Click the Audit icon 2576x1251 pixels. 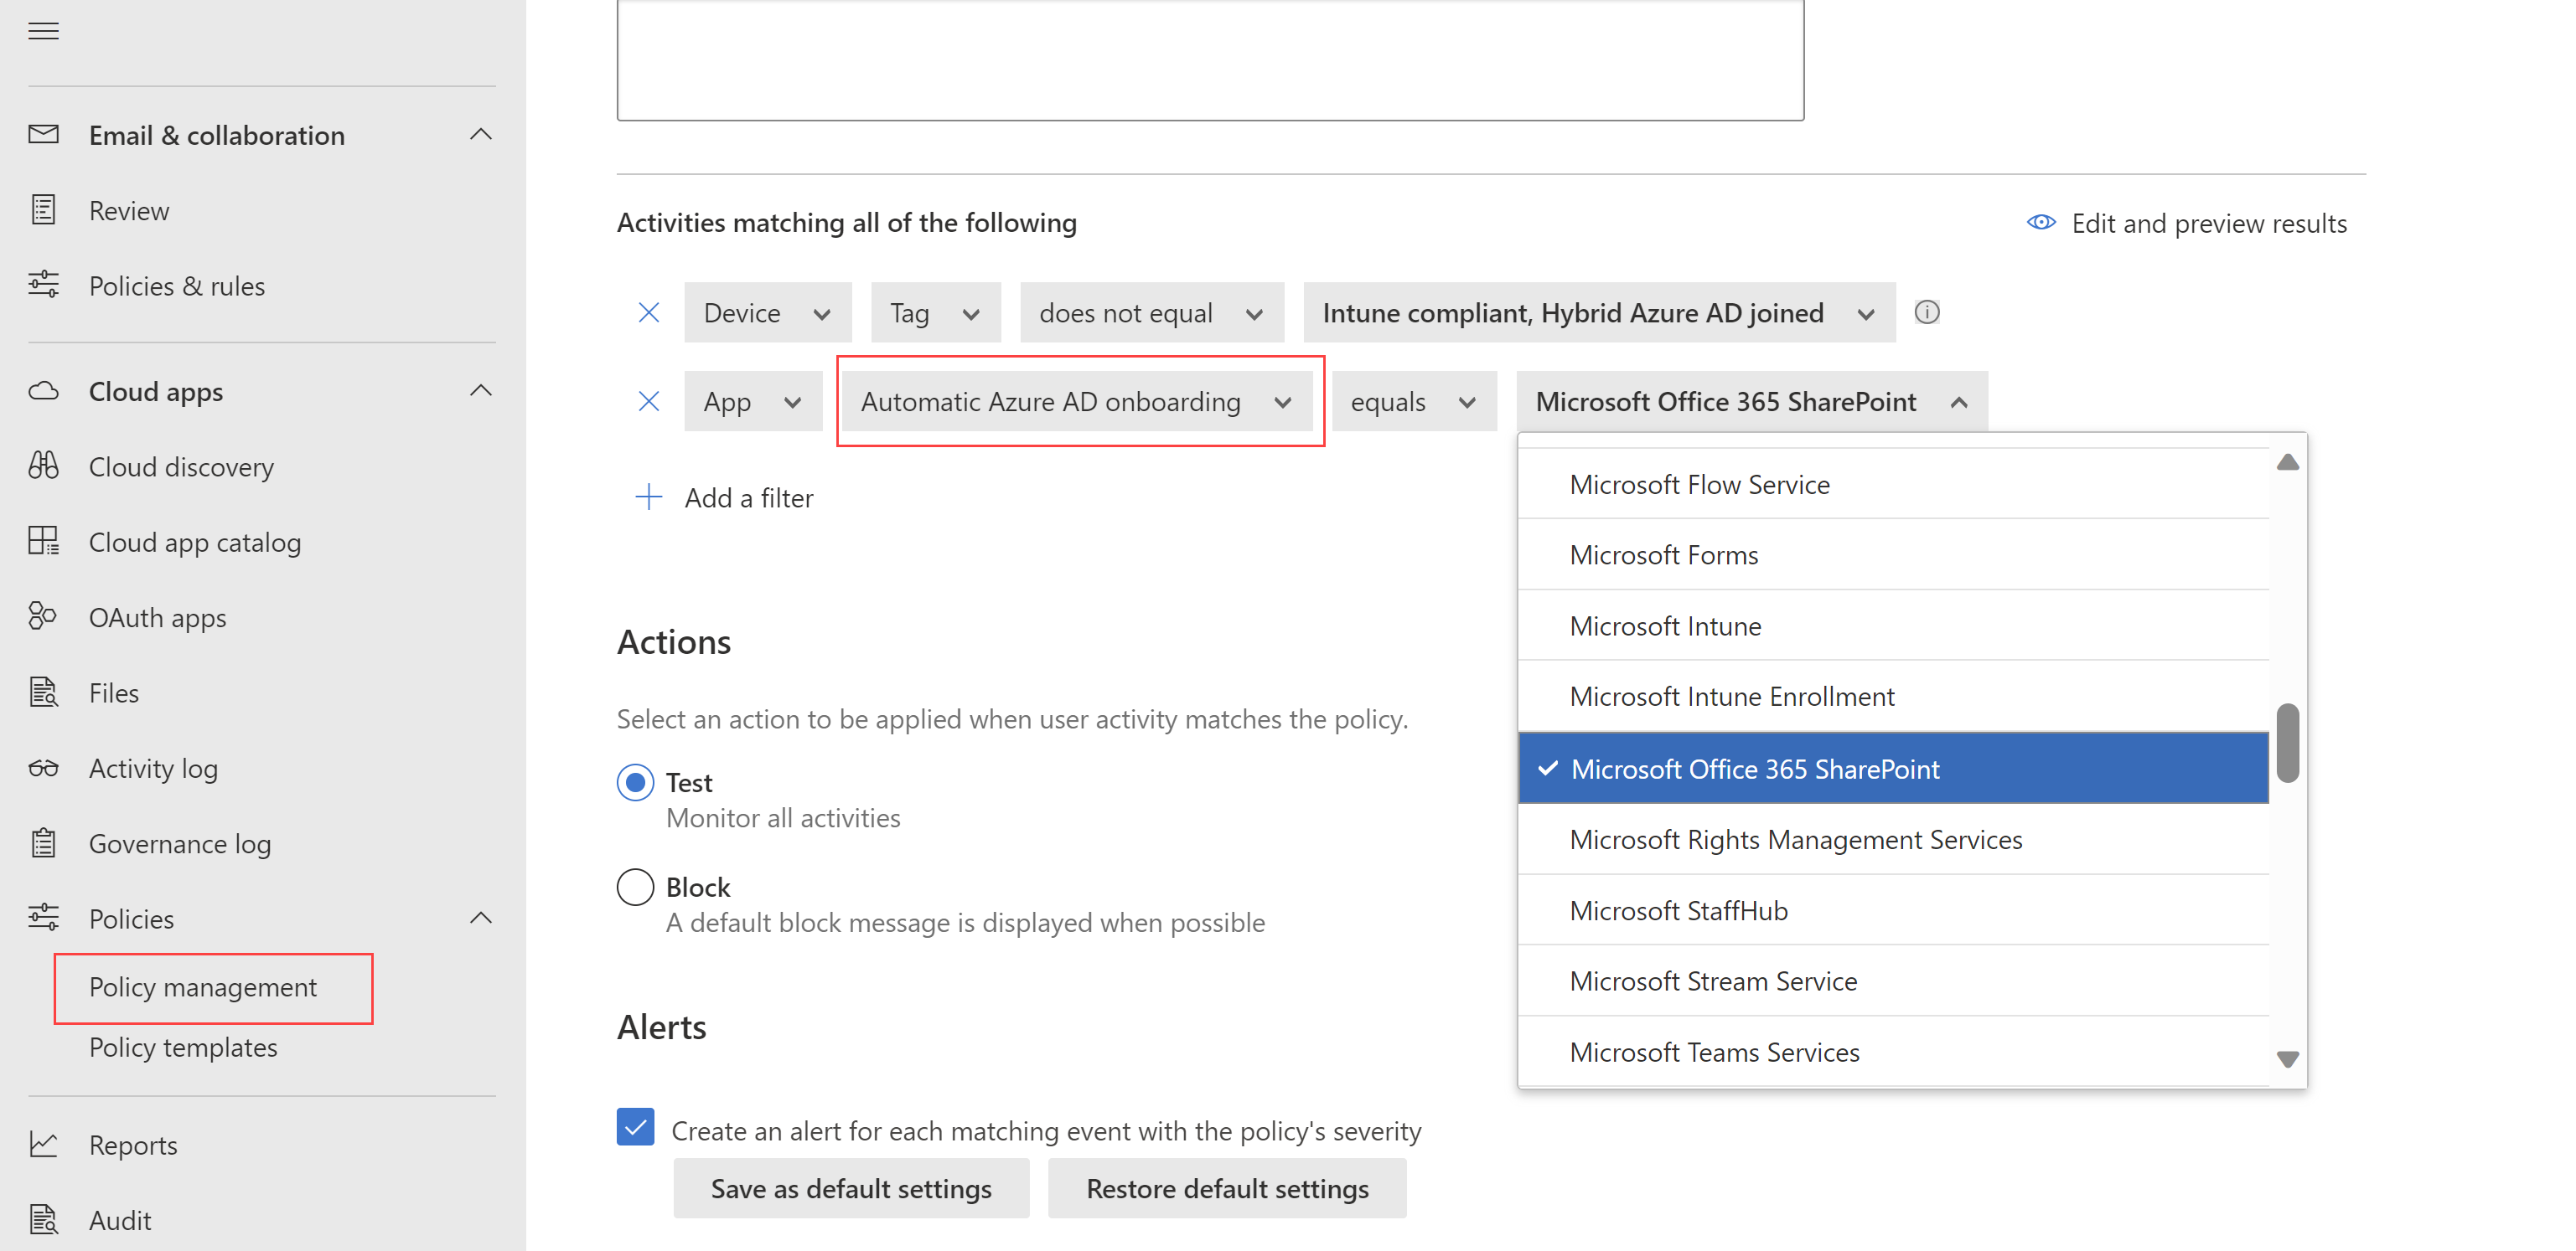(x=44, y=1218)
